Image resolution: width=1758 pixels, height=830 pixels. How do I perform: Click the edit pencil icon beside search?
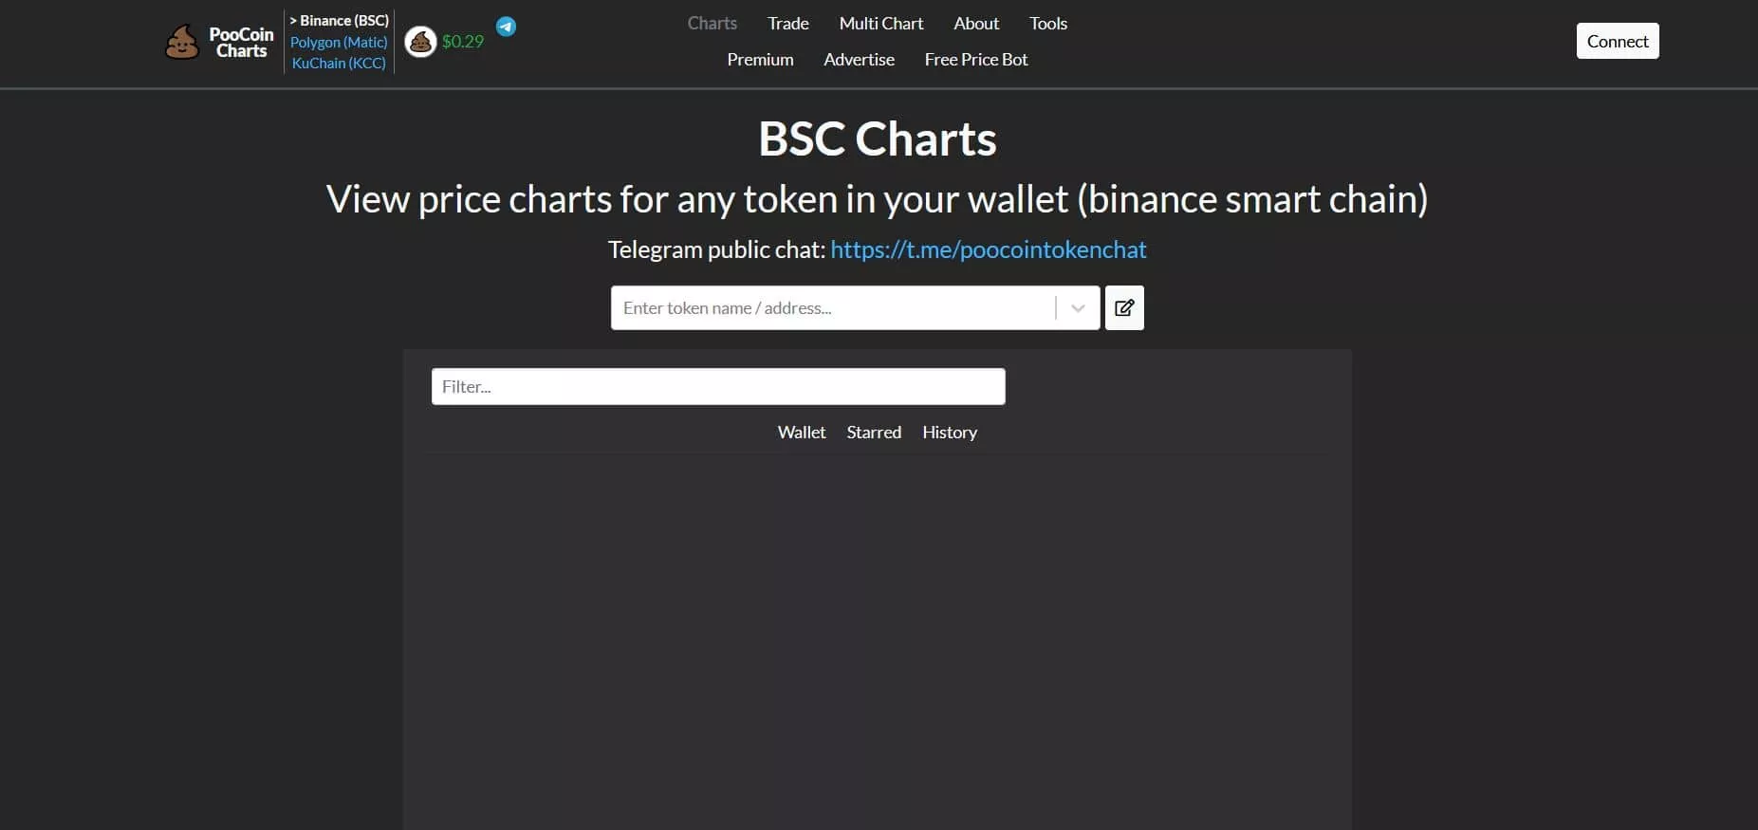click(x=1124, y=308)
